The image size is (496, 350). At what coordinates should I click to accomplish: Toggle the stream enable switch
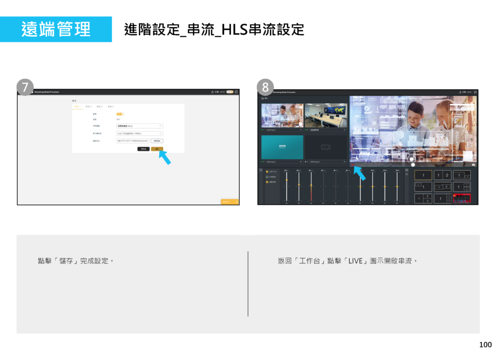(120, 114)
